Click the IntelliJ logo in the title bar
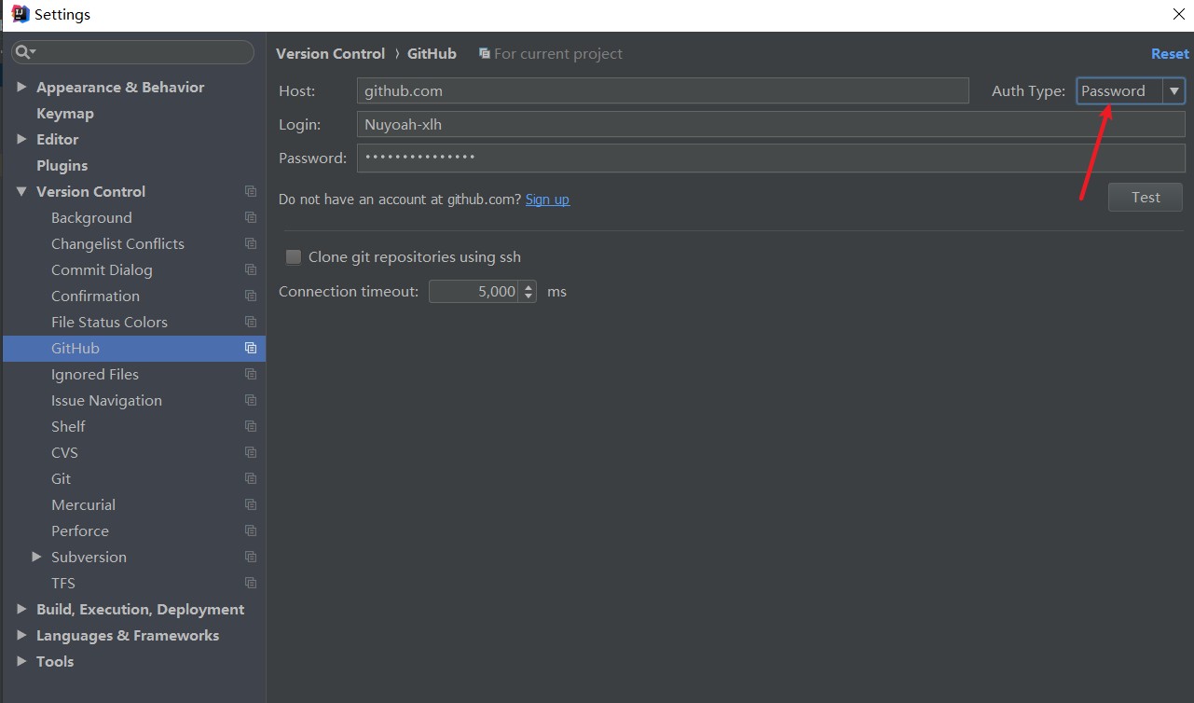 click(x=21, y=14)
